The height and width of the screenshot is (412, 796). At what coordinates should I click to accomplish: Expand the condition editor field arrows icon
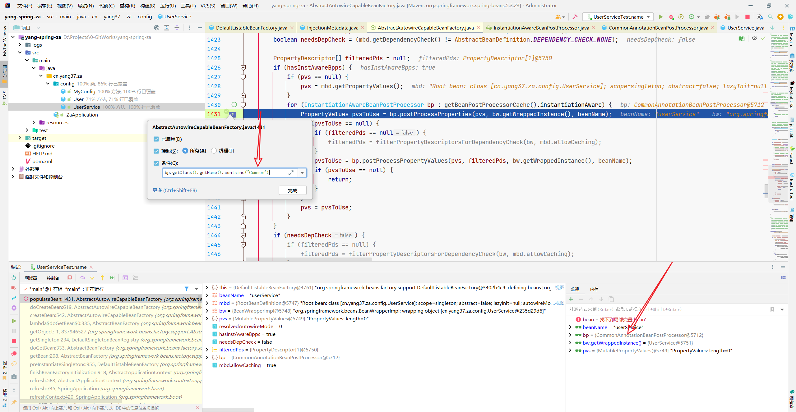click(291, 173)
